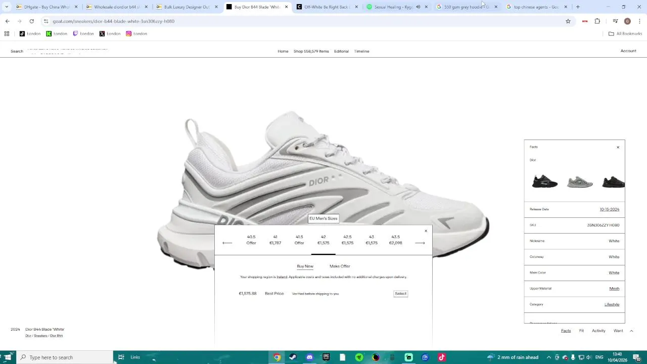
Task: Open the X London bookmark
Action: click(110, 34)
